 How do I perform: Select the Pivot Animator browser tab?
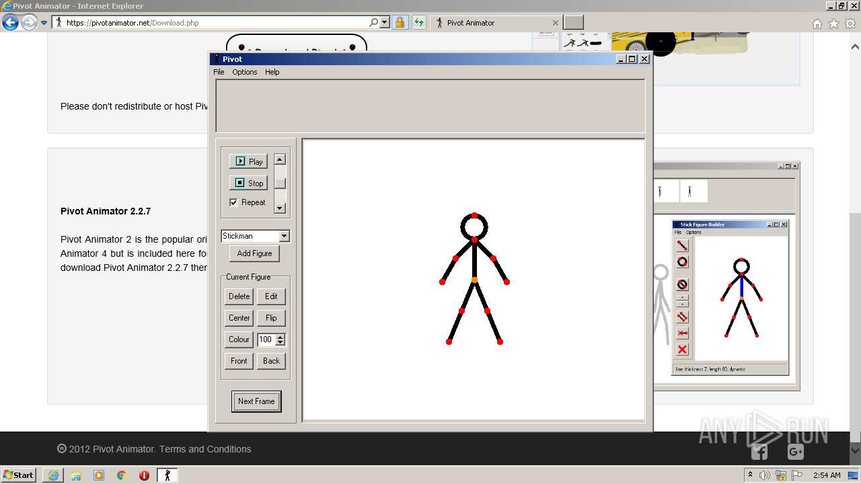(494, 23)
